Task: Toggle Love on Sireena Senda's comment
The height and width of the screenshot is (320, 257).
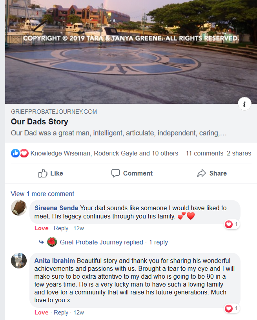Action: (42, 228)
